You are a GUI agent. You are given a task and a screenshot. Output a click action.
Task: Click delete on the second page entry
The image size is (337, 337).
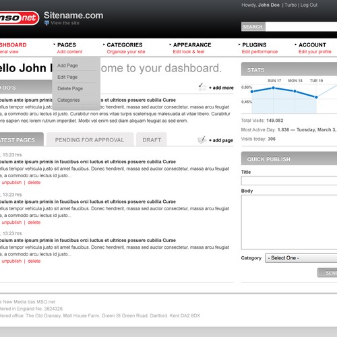pos(34,222)
